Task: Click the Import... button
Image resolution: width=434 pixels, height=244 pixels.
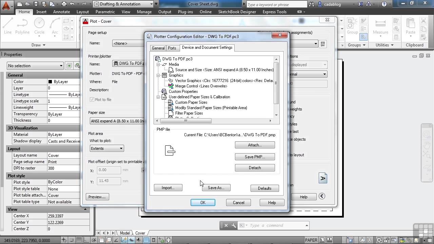Action: [x=168, y=188]
